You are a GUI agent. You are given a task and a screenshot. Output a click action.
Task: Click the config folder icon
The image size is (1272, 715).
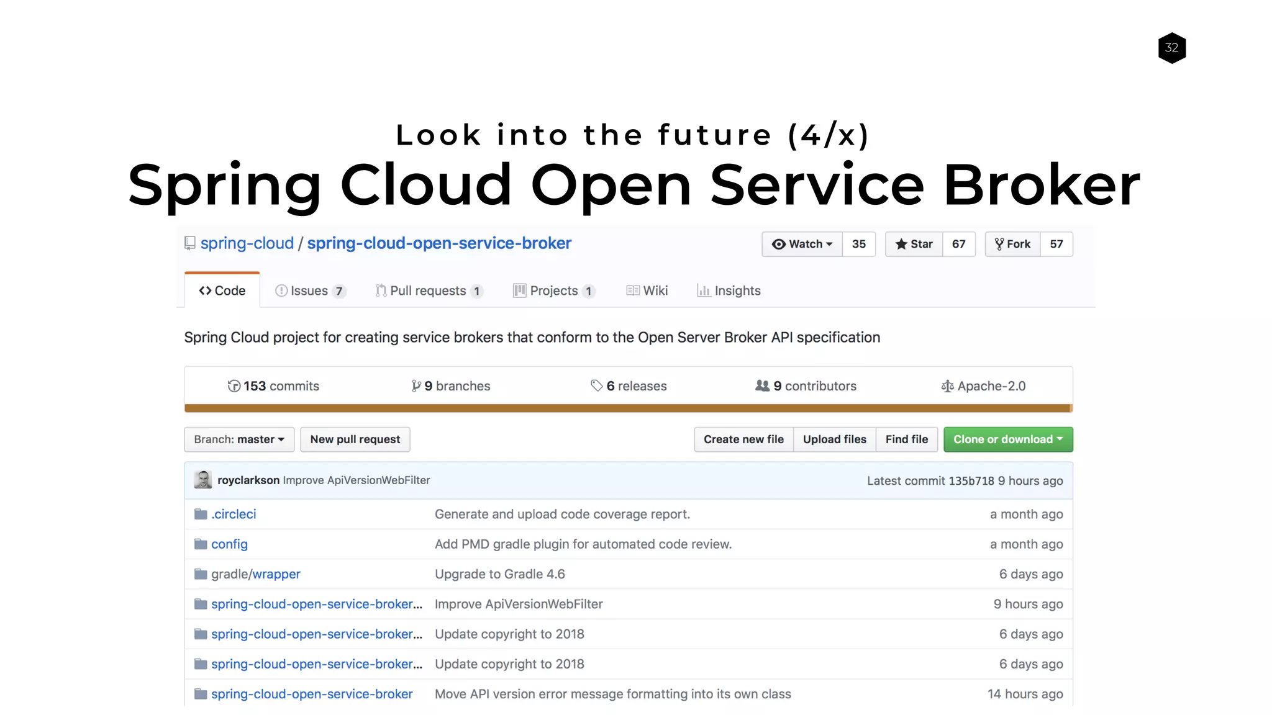201,544
